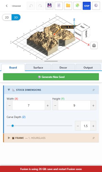
Task: Create new document via page icon
Action: coord(59,6)
